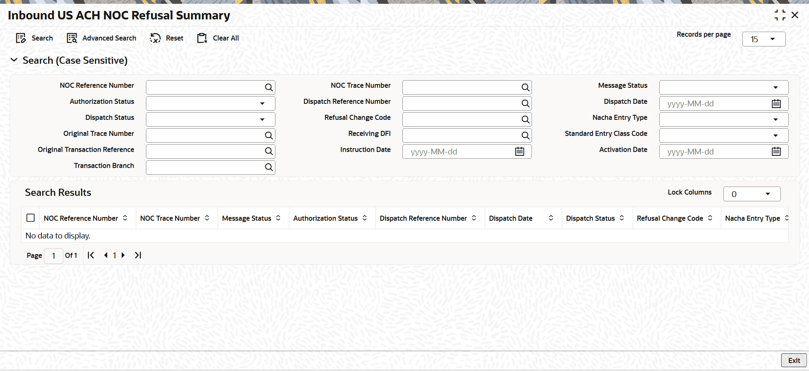Sort by Message Status column

[278, 218]
